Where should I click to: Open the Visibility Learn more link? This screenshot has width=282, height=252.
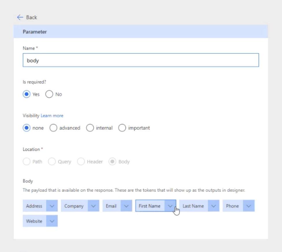[52, 116]
